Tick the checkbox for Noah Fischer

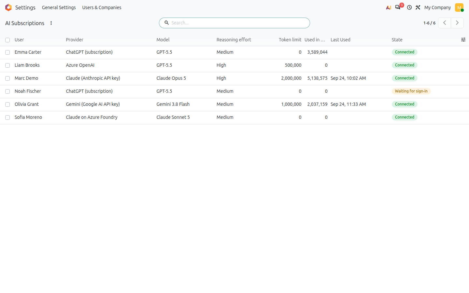[x=7, y=91]
